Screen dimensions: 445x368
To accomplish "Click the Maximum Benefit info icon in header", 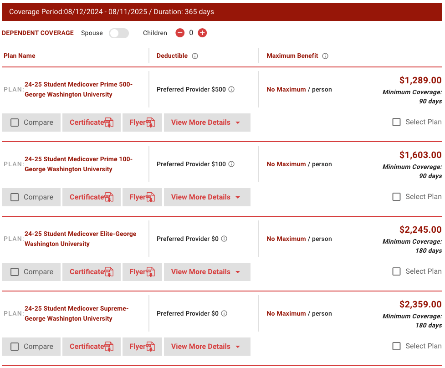I will click(325, 56).
